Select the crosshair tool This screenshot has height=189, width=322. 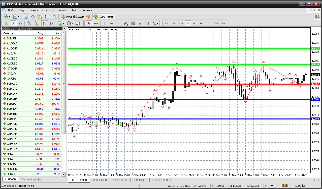[x=96, y=23]
